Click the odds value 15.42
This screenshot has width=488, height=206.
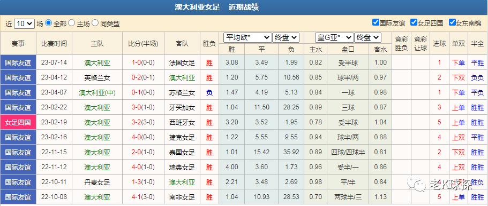[261, 152]
